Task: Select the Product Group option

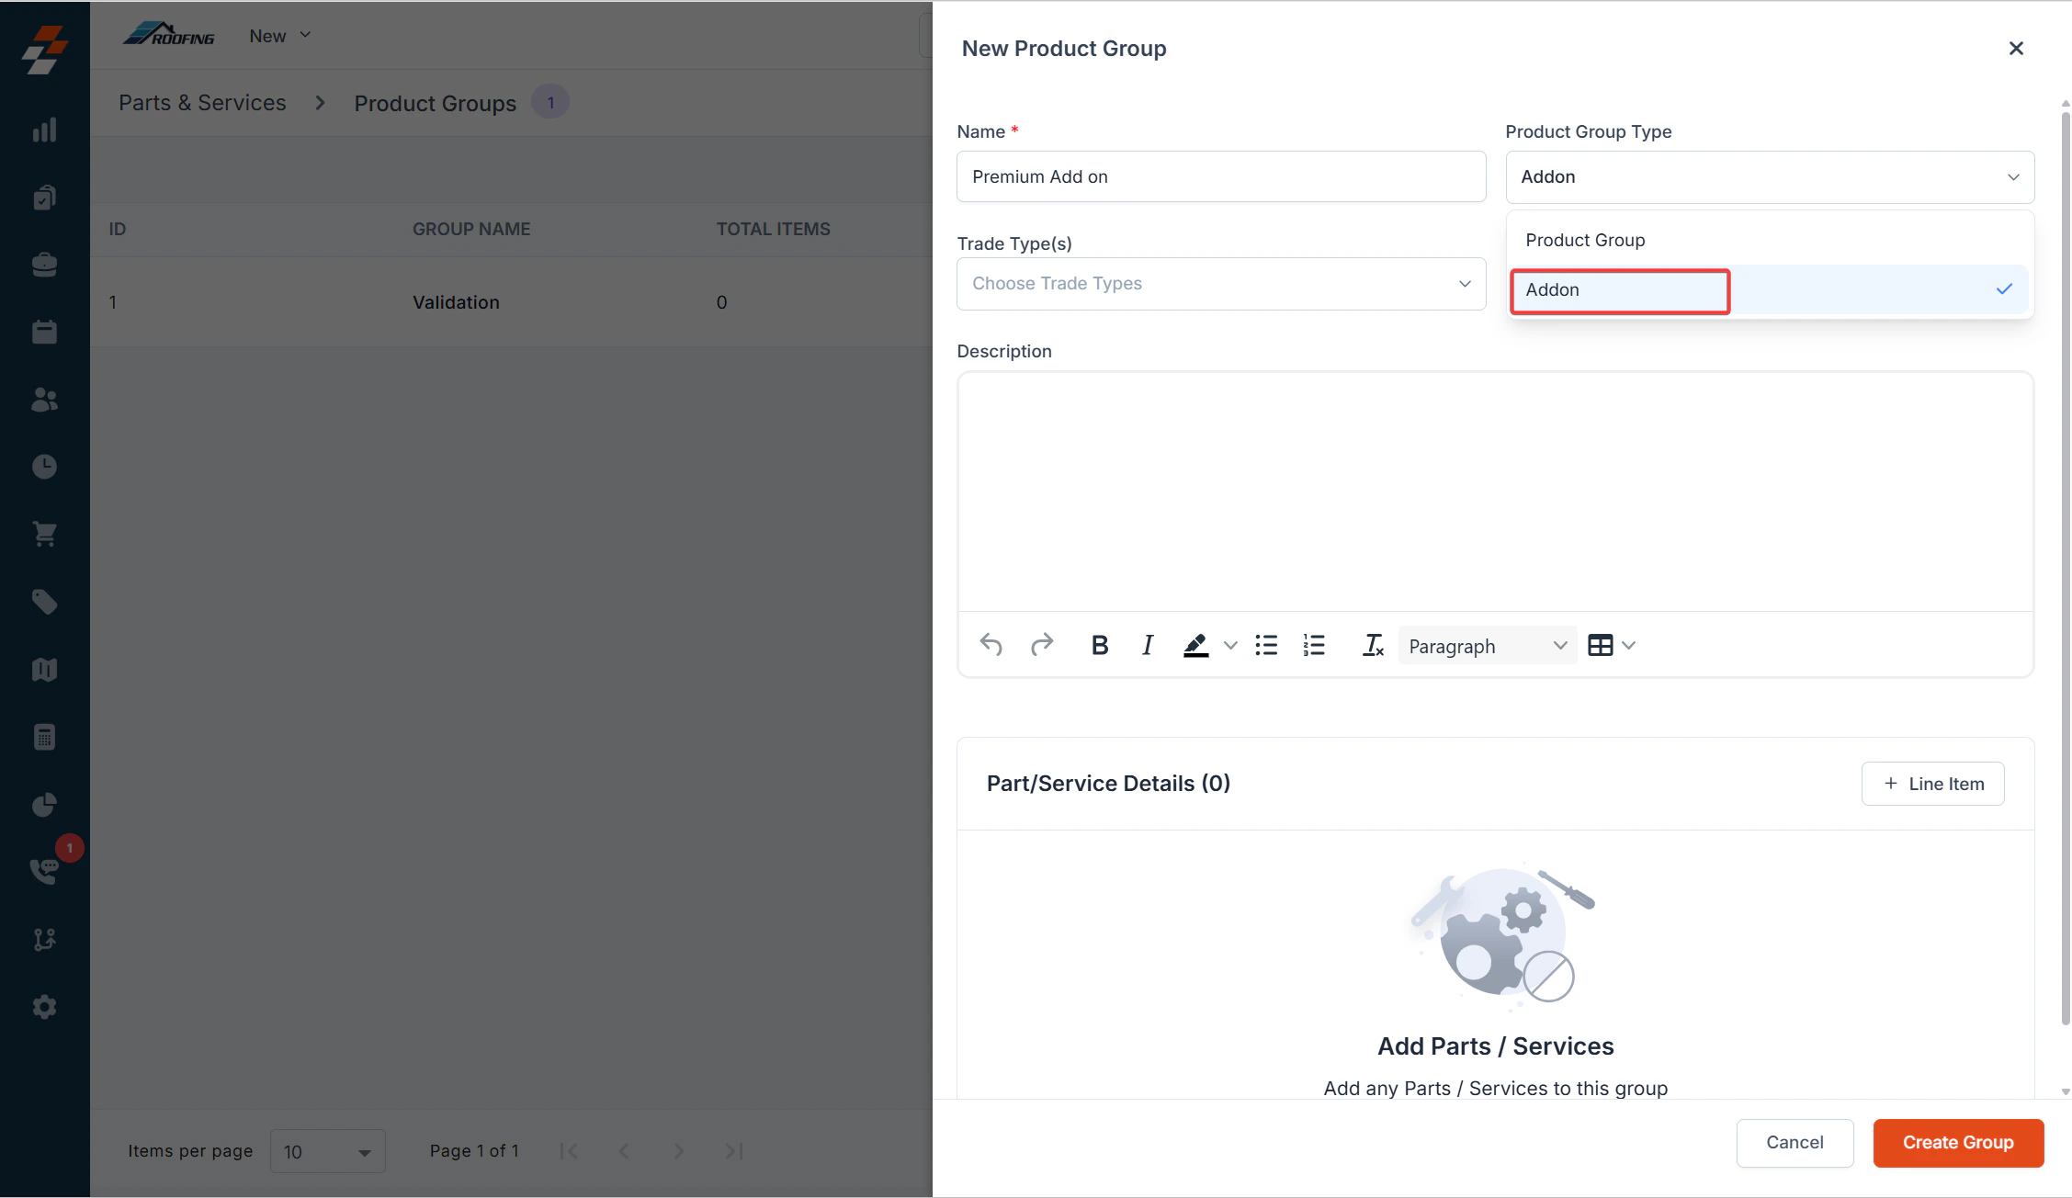Action: pos(1585,240)
